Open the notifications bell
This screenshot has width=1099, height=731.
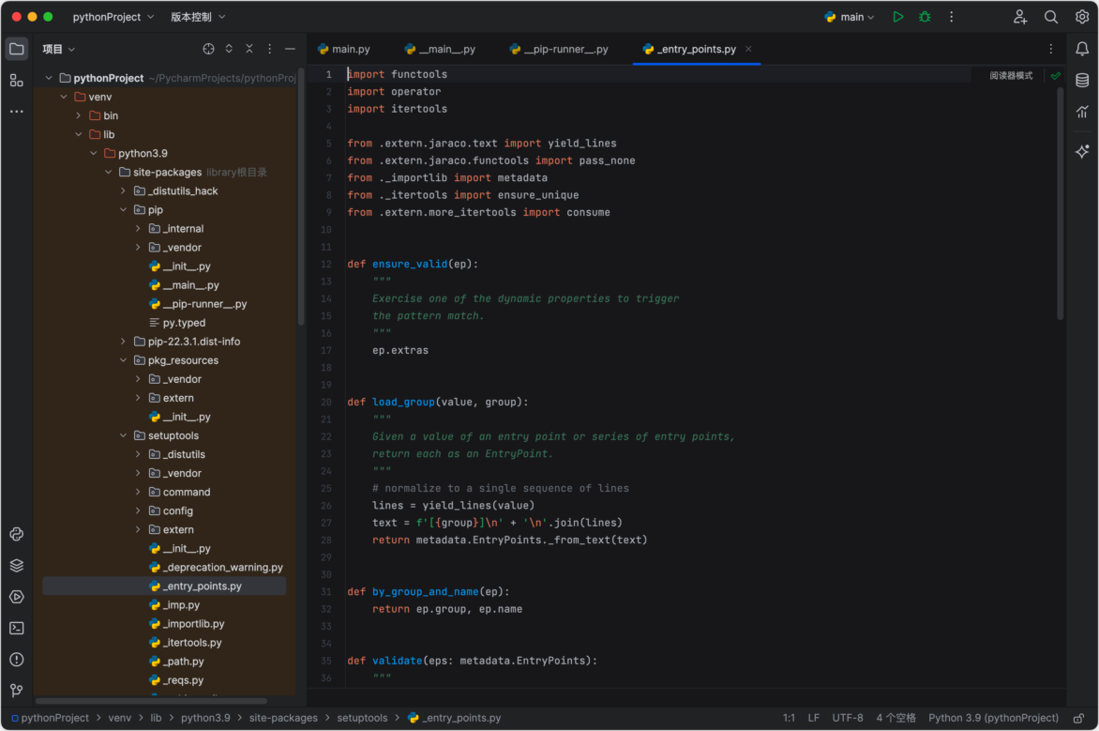pos(1082,48)
